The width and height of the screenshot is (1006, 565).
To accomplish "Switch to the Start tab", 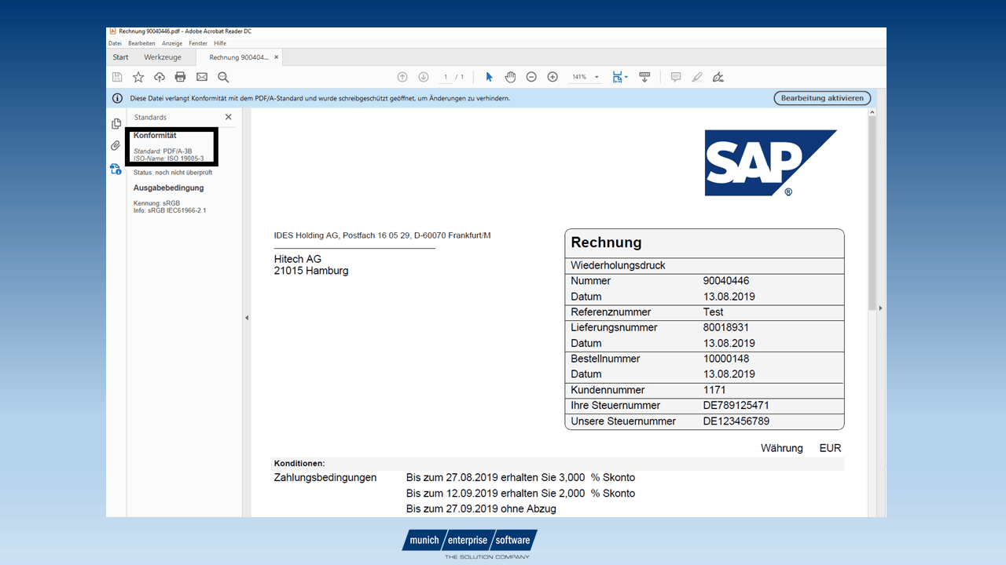I will coord(120,57).
